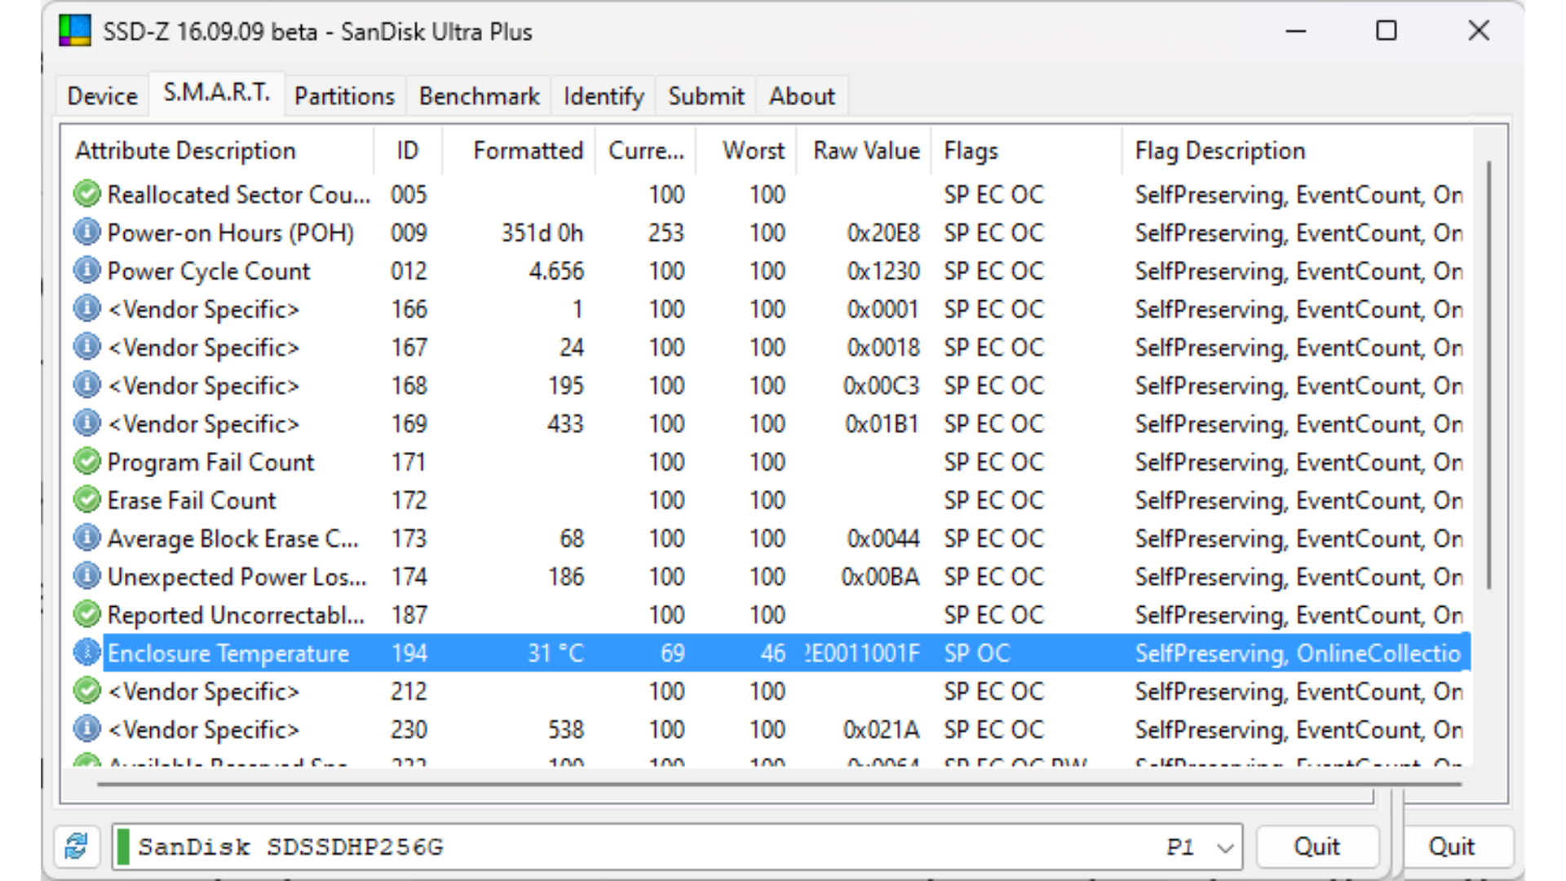Click info icon beside Power Cycle Count
Screen dimensions: 1566x881
tap(86, 271)
